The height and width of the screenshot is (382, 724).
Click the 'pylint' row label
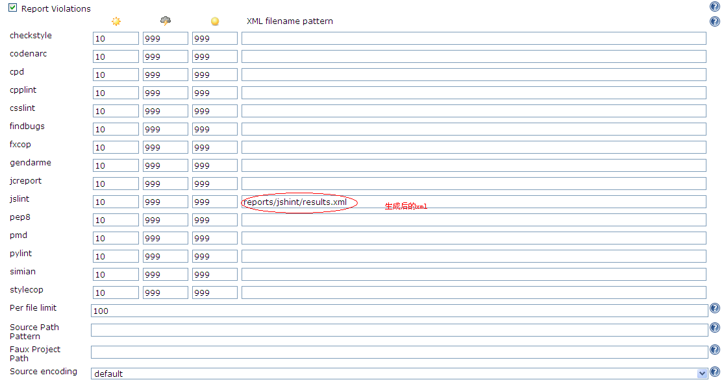click(21, 254)
